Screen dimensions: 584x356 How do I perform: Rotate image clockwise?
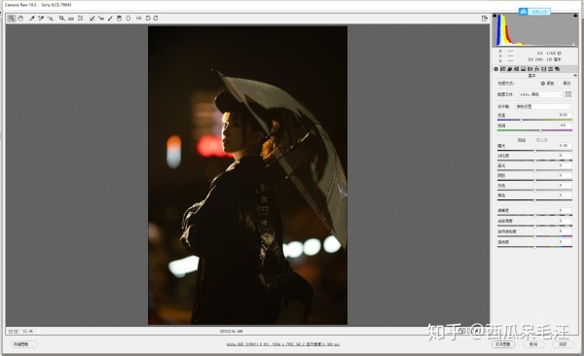pos(156,18)
